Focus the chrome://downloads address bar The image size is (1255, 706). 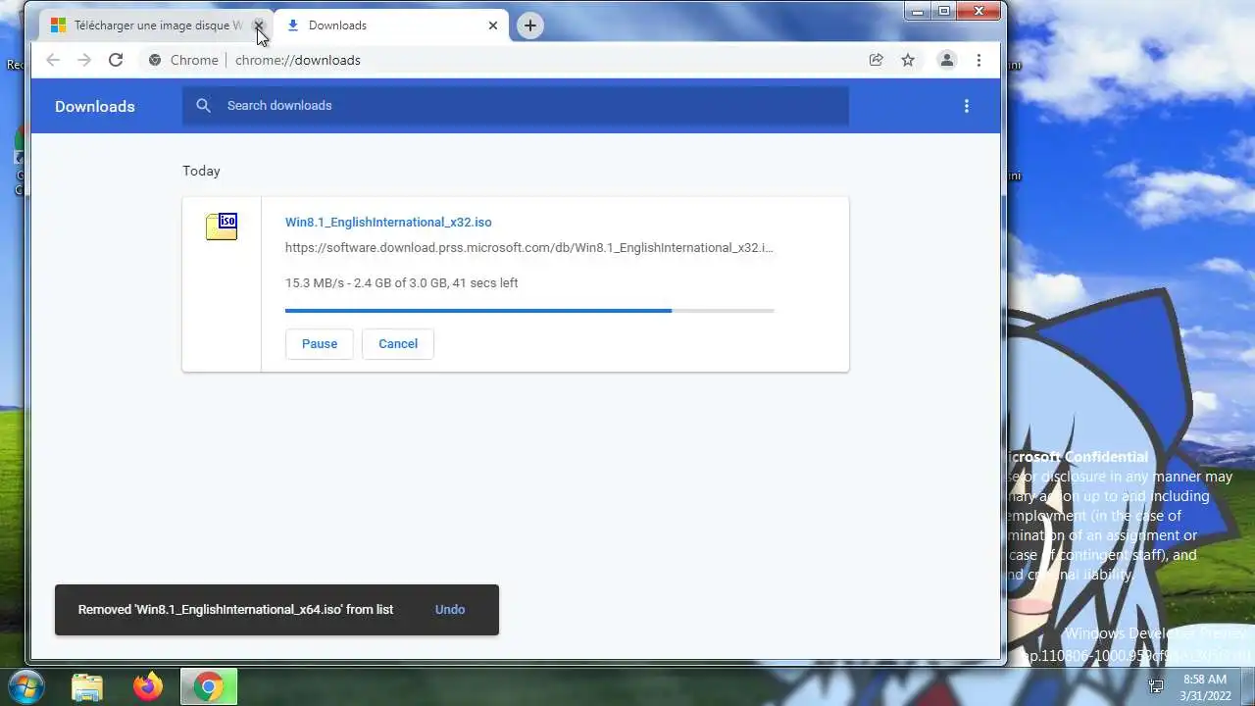(x=298, y=60)
